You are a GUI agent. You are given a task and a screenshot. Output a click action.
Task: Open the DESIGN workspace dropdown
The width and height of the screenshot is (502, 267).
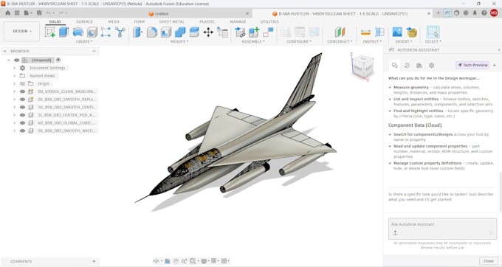pos(22,31)
